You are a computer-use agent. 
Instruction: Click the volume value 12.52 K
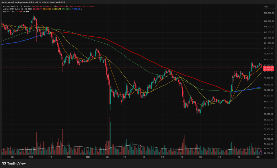point(19,12)
